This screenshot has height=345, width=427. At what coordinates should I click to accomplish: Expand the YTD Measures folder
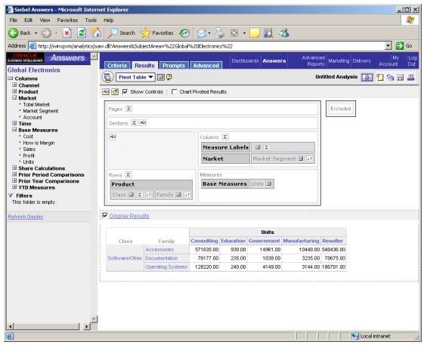click(x=14, y=187)
